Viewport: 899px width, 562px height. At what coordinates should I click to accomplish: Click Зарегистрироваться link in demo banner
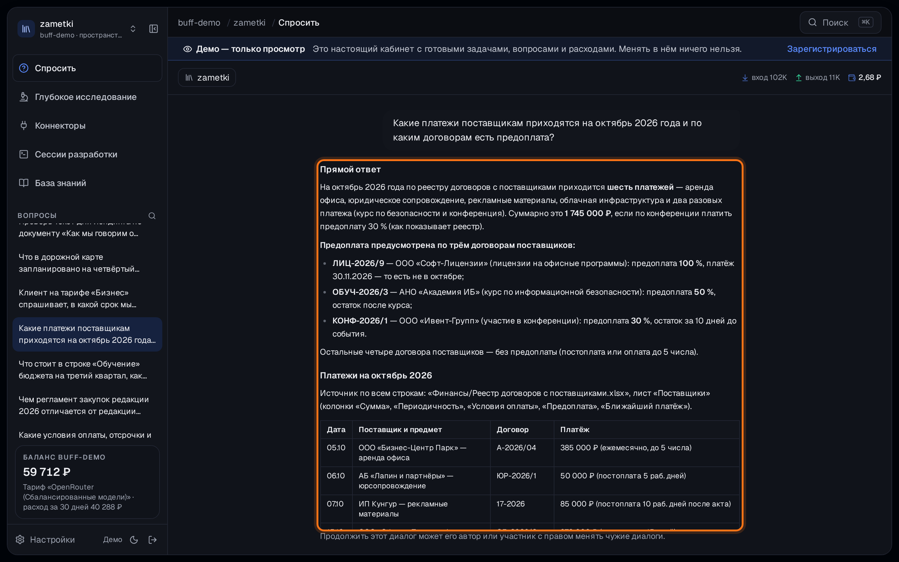click(x=831, y=49)
